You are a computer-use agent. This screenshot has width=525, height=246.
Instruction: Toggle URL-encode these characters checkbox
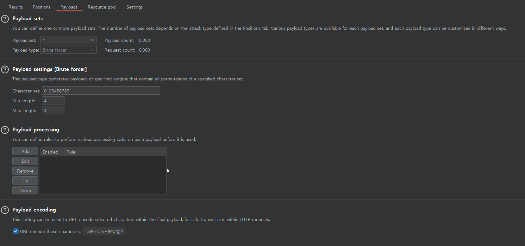tap(16, 231)
